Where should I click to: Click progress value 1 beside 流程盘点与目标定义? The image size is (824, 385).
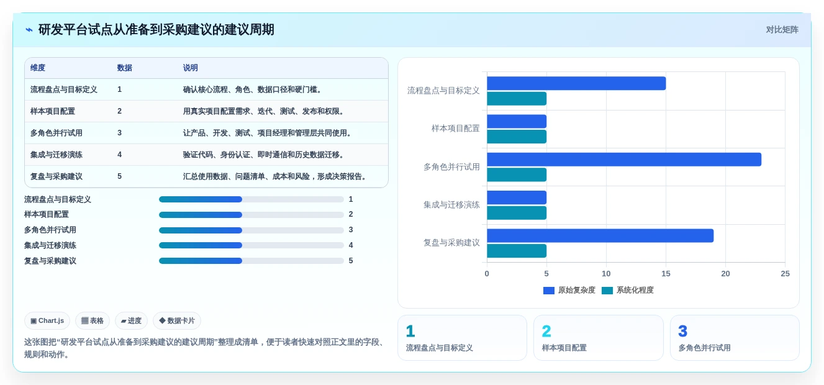[x=351, y=199]
